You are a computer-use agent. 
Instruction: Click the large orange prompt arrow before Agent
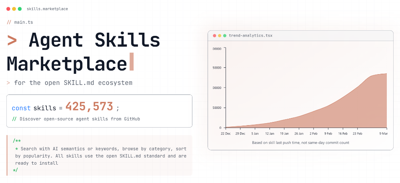pos(12,41)
